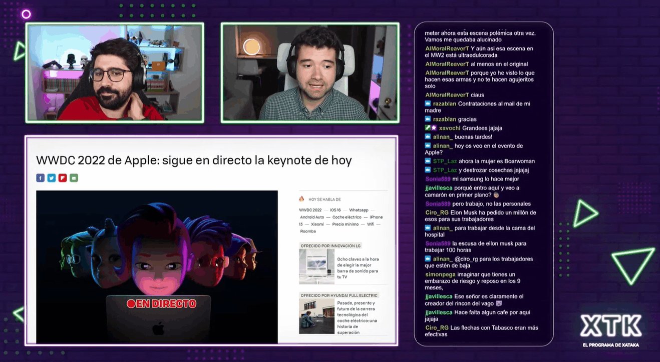Share the article on Flipboard
The width and height of the screenshot is (660, 362).
(63, 177)
